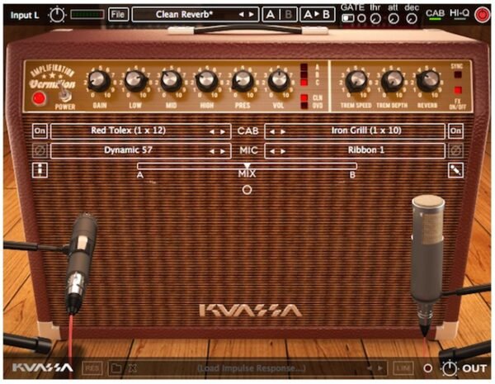495x384 pixels.
Task: Click the Dynamic 57 microphone on cabinet
Action: pyautogui.click(x=79, y=263)
